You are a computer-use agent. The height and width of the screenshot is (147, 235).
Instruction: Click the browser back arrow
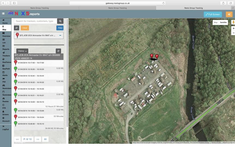(3, 3)
